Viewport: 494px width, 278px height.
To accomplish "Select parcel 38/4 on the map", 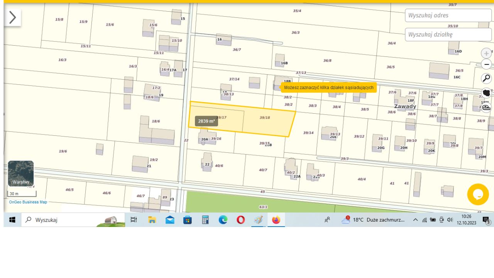I will (337, 107).
